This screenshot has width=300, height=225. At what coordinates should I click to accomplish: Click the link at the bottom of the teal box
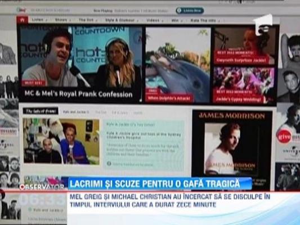coord(132,164)
